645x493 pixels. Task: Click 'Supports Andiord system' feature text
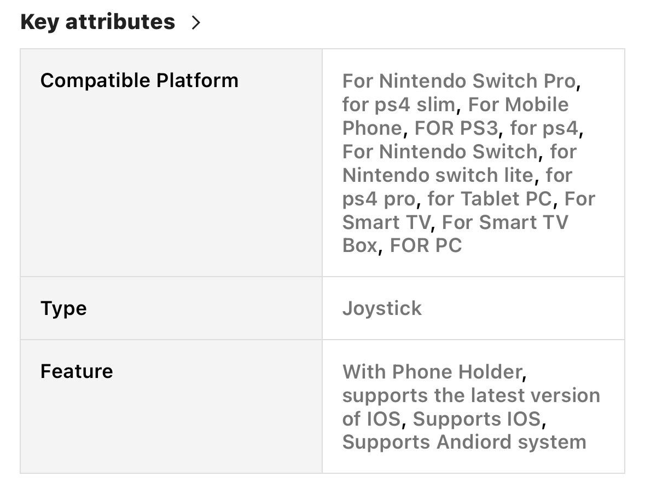point(464,443)
